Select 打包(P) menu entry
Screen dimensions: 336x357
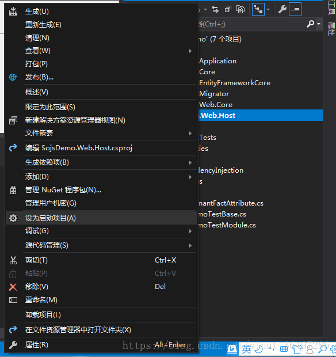tap(101, 64)
